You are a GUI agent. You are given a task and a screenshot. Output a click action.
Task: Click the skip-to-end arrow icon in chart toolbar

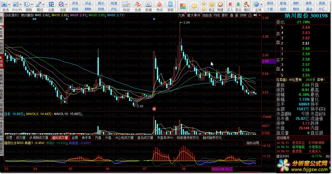tap(255, 15)
